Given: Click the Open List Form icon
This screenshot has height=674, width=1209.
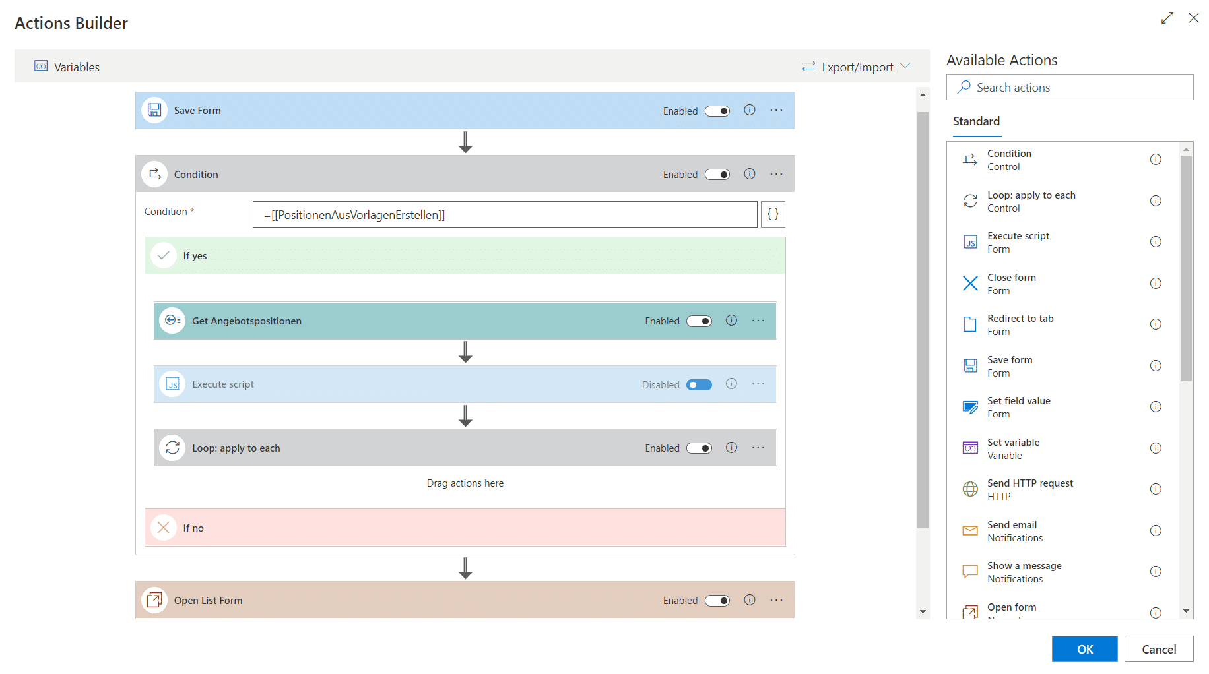Looking at the screenshot, I should click(154, 600).
